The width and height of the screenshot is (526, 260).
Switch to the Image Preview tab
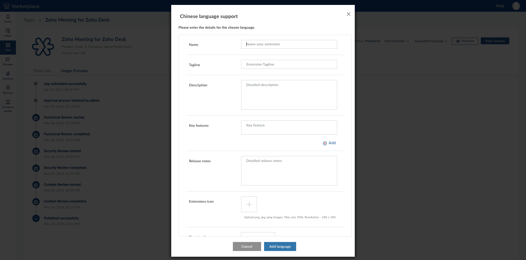coord(74,71)
